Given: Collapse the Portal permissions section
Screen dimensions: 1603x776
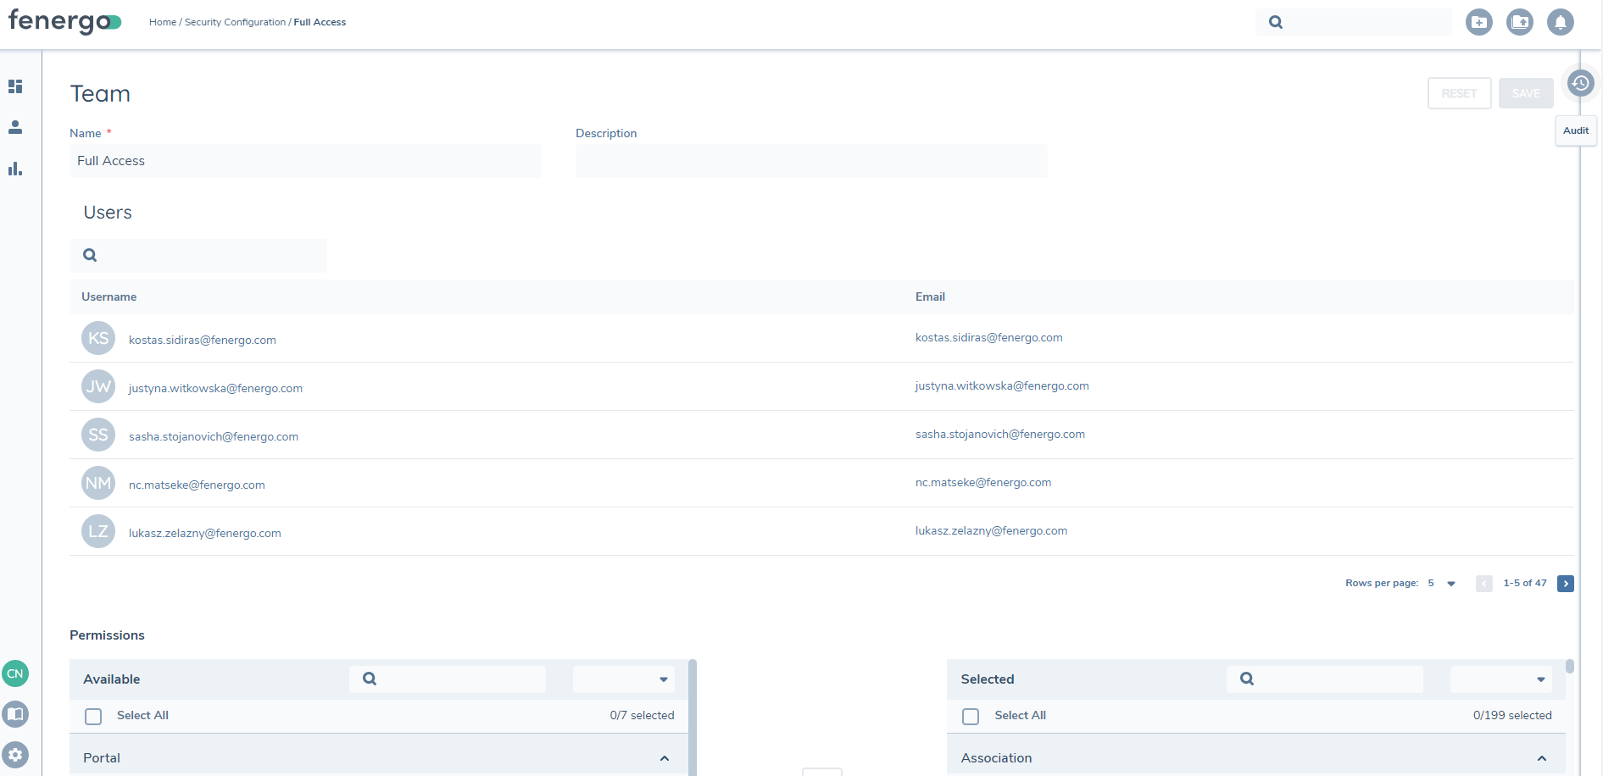Looking at the screenshot, I should pyautogui.click(x=665, y=757).
